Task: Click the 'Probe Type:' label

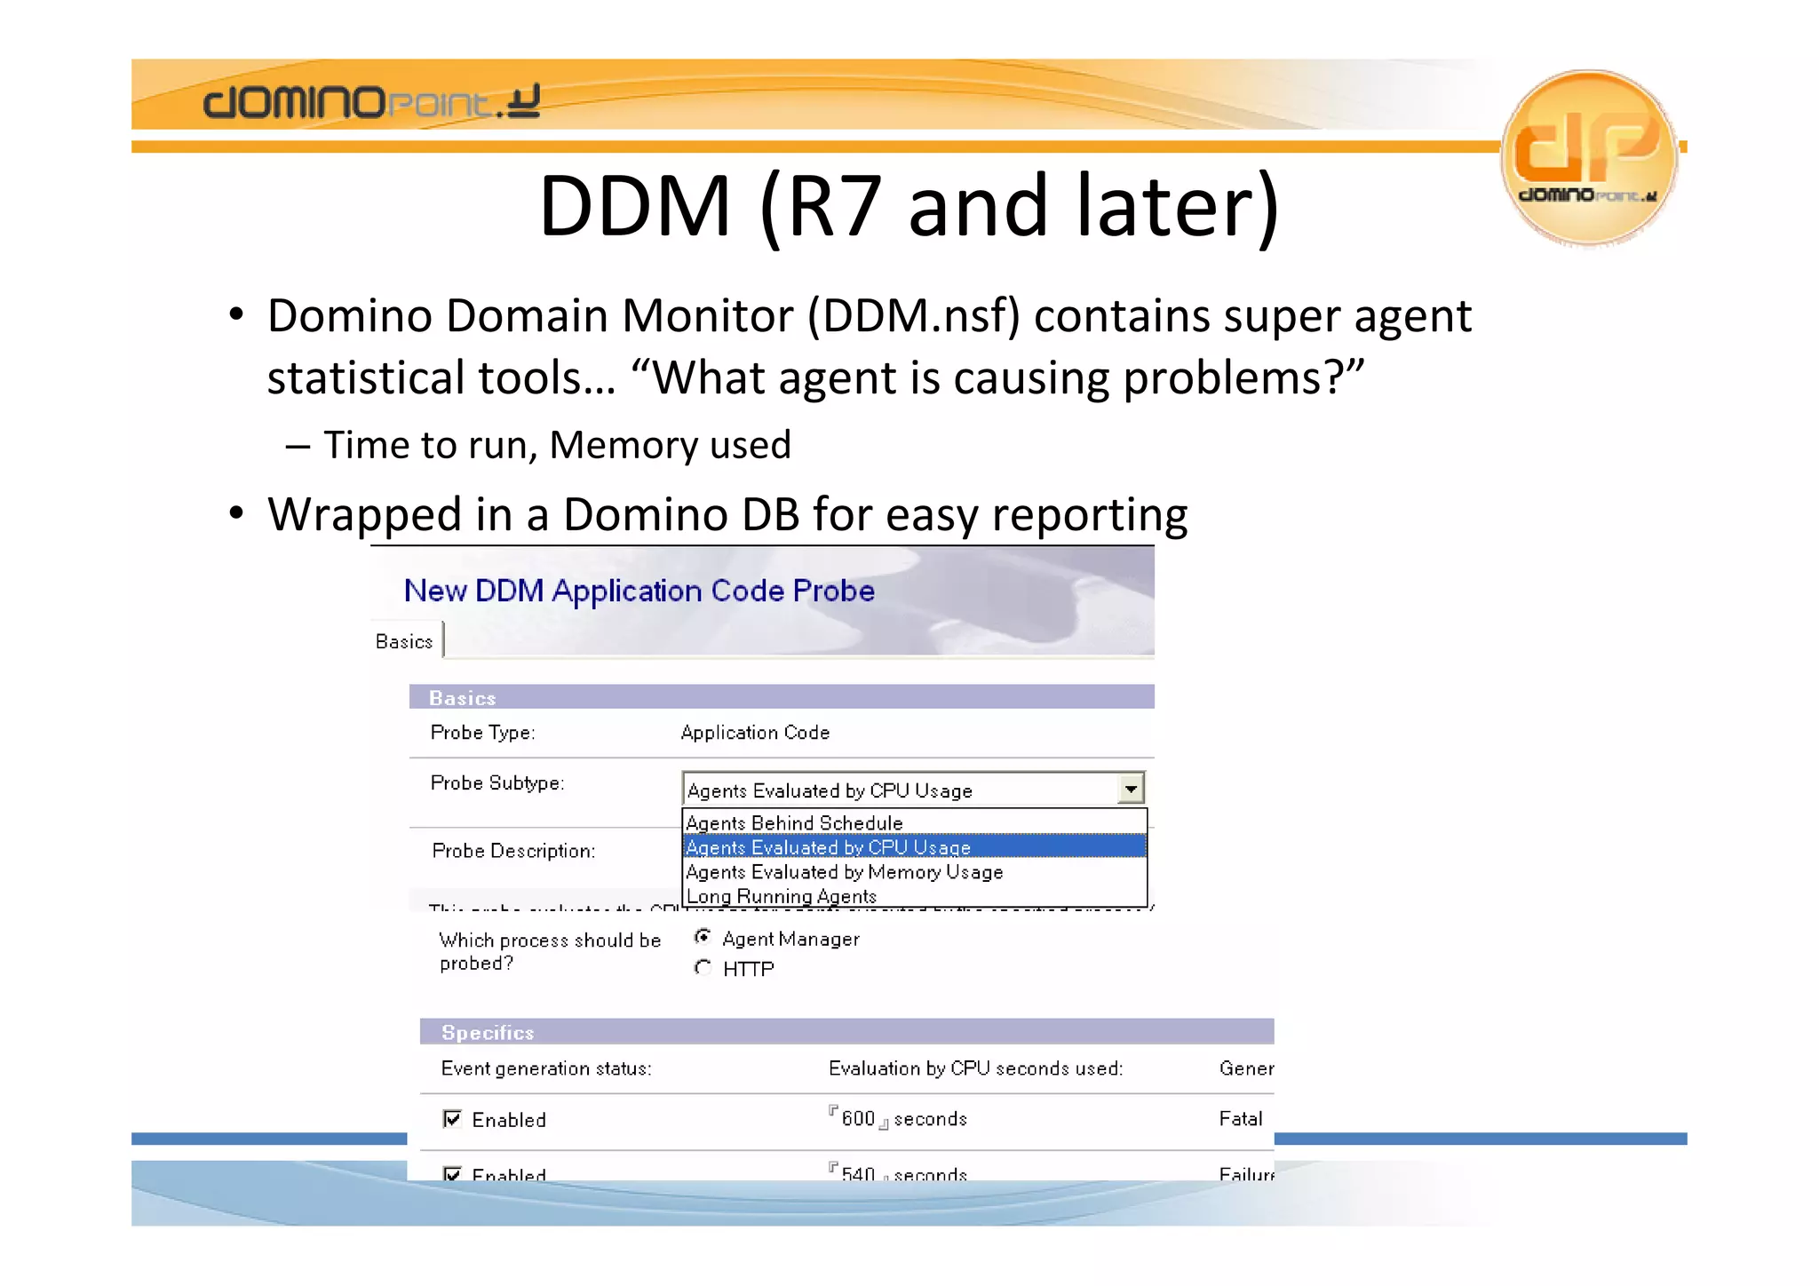Action: pyautogui.click(x=482, y=733)
